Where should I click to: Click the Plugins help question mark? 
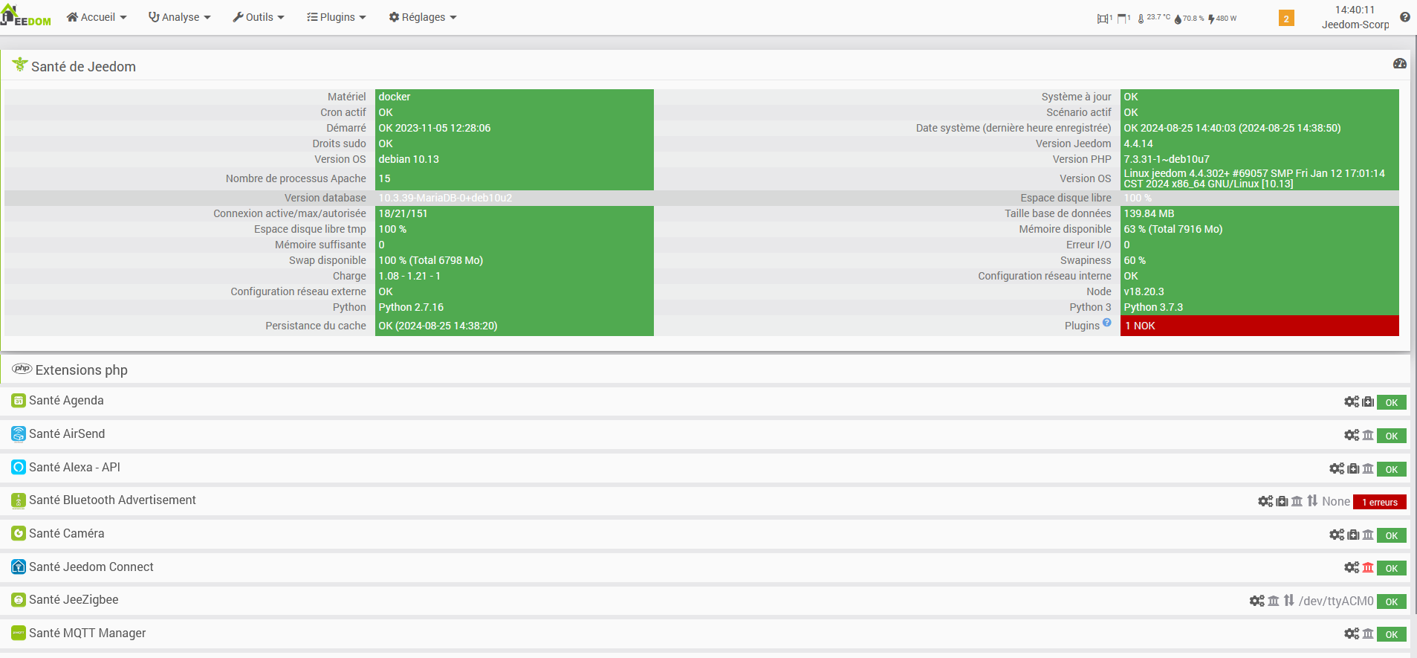[x=1107, y=323]
